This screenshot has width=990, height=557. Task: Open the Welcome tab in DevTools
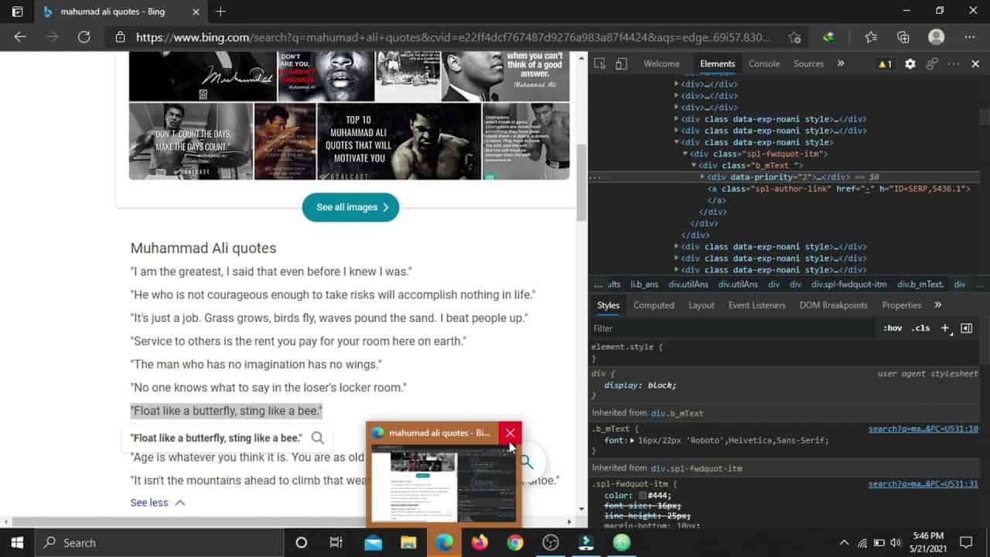tap(661, 64)
